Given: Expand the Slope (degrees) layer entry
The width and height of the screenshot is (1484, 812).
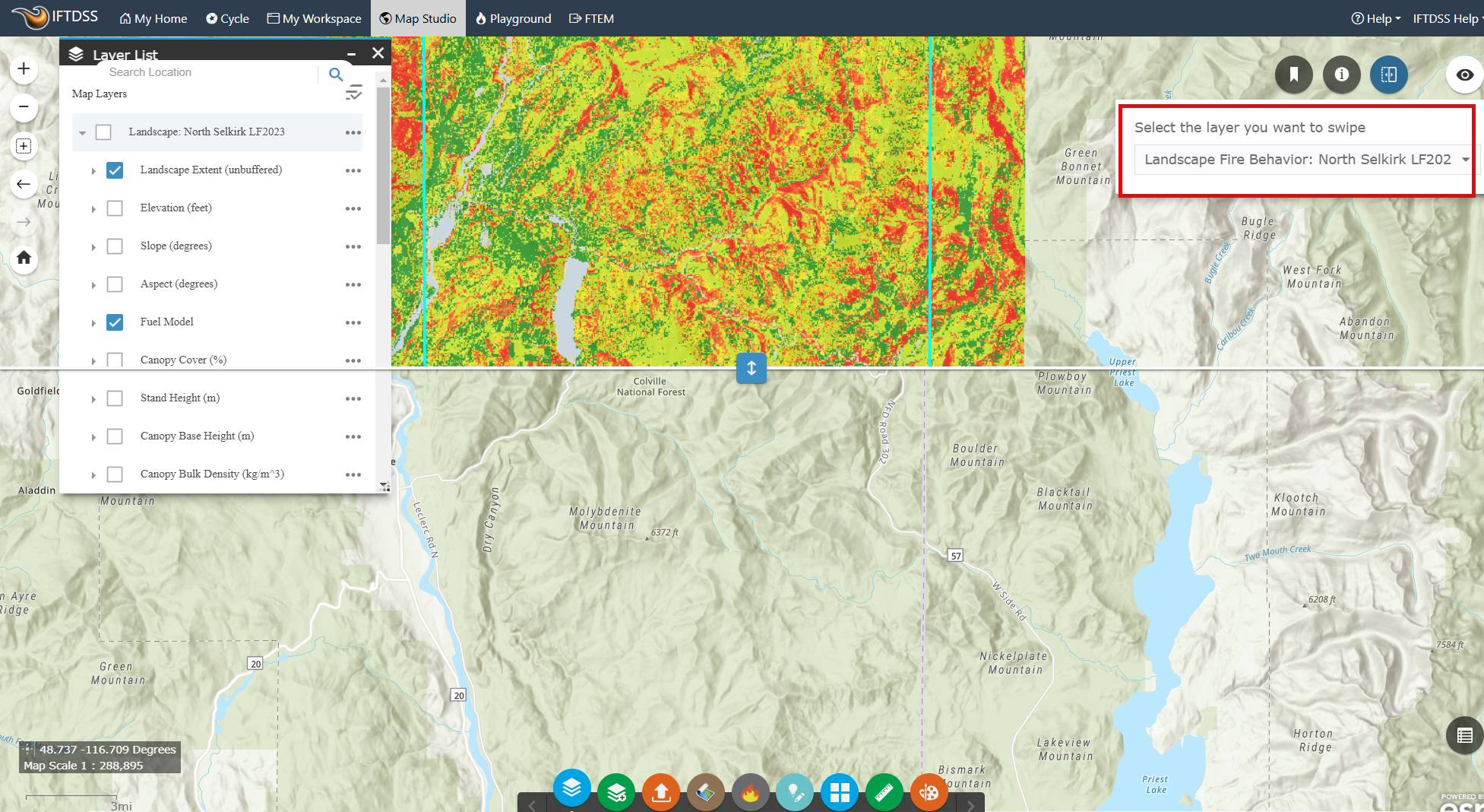Looking at the screenshot, I should [93, 246].
